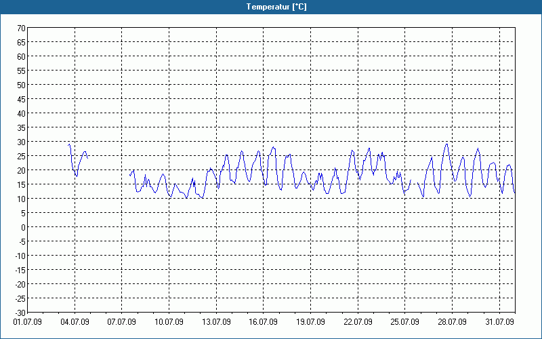Click the 10 value on temperature axis
Viewport: 542px width, 339px height.
(22, 199)
